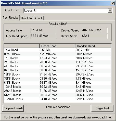The height and width of the screenshot is (121, 116).
Task: Click the 58.84 KB/sec random read cell
Action: tap(84, 58)
